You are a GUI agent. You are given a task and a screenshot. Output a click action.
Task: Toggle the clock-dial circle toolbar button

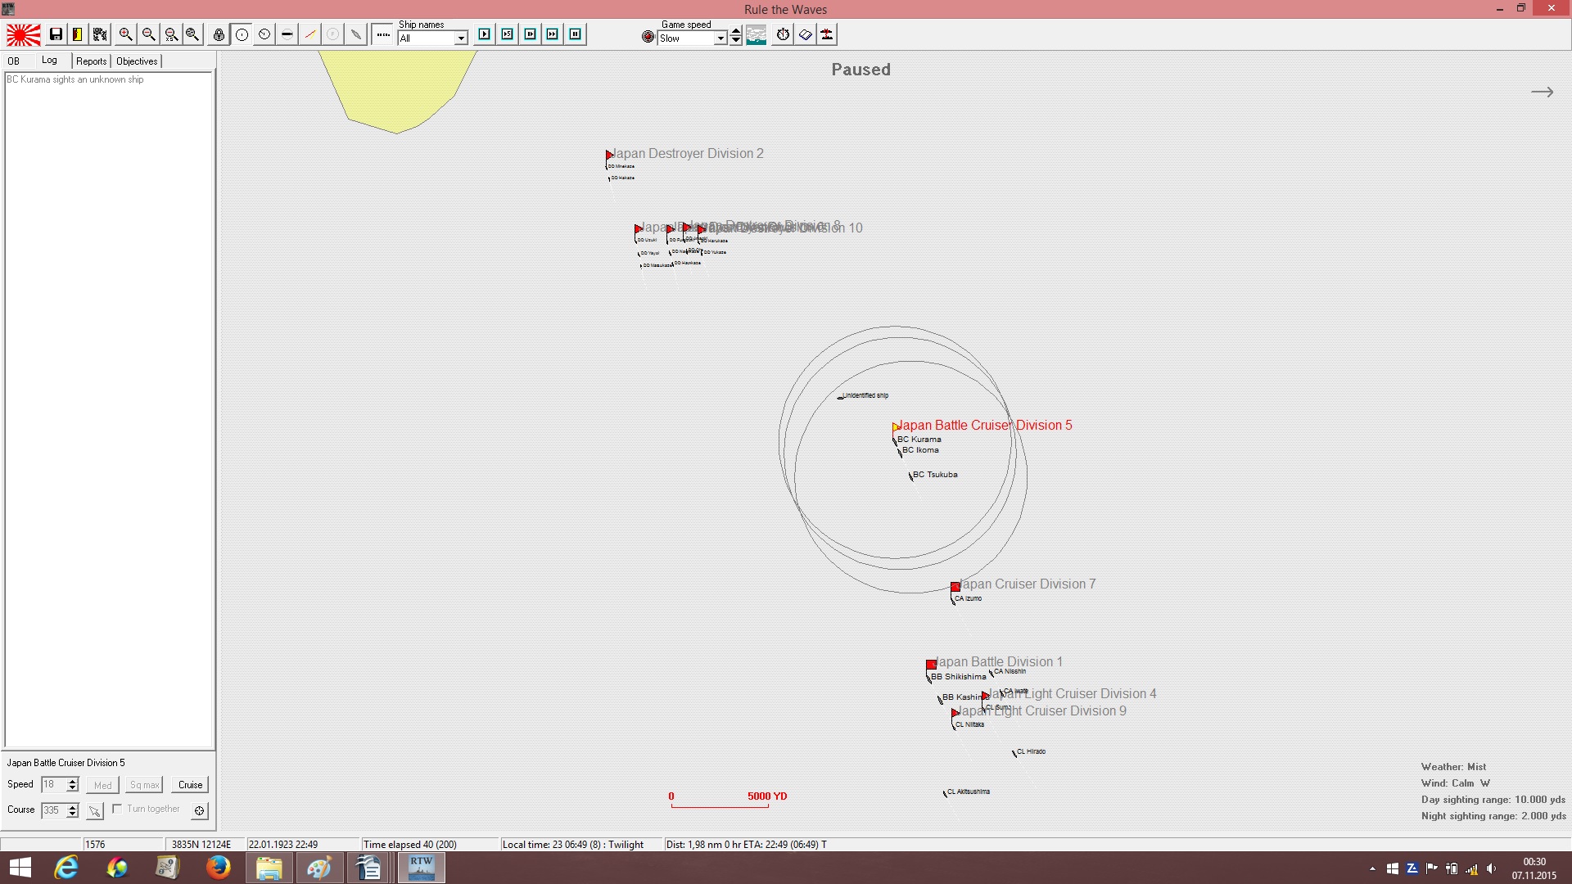264,34
